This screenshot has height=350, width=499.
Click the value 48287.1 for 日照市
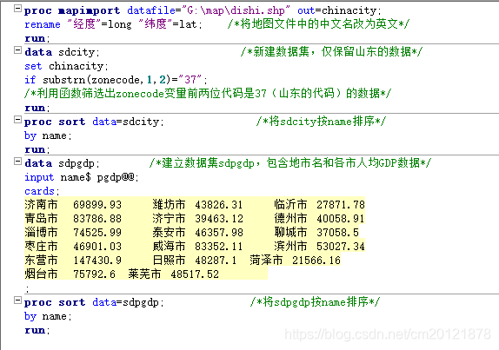point(216,261)
